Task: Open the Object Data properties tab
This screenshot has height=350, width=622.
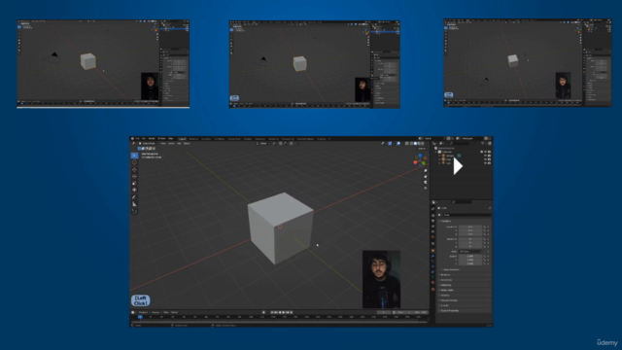Action: point(433,277)
